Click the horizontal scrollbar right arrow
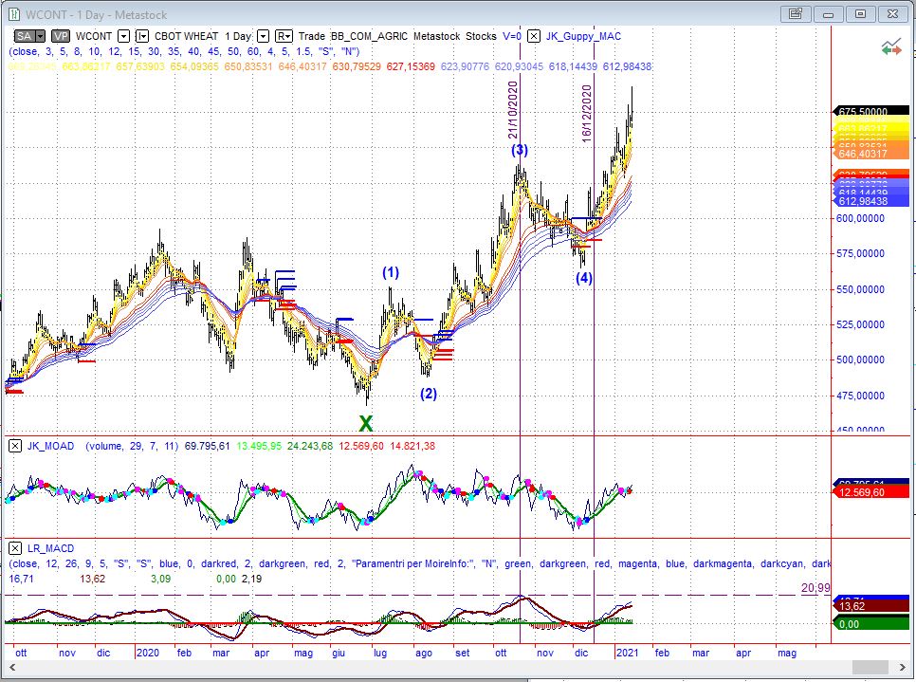This screenshot has width=916, height=682. [902, 668]
